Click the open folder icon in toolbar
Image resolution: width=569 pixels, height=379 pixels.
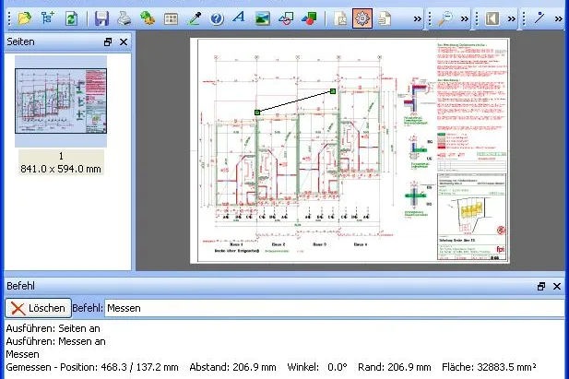click(25, 18)
